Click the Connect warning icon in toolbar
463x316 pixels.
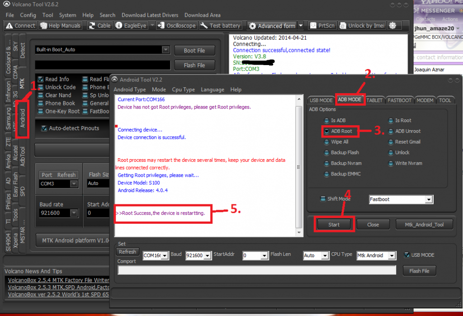click(x=9, y=26)
